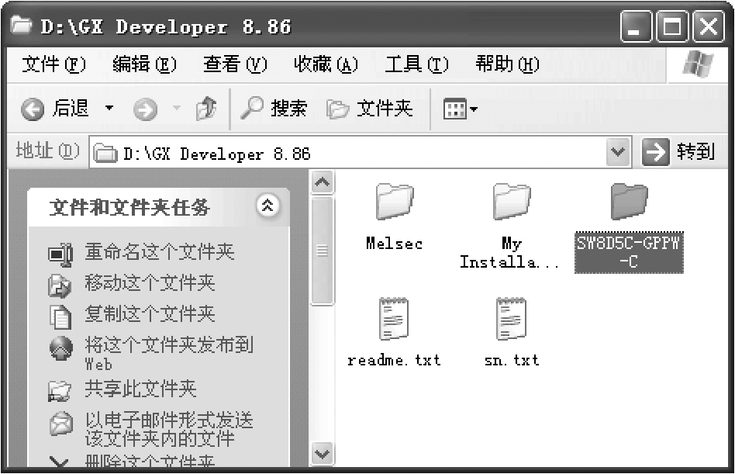
Task: Click the publish to Web globe icon
Action: [61, 348]
